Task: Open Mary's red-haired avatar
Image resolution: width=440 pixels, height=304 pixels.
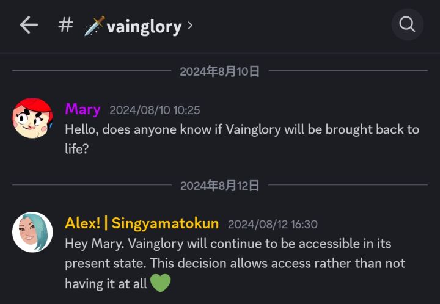Action: pos(32,118)
